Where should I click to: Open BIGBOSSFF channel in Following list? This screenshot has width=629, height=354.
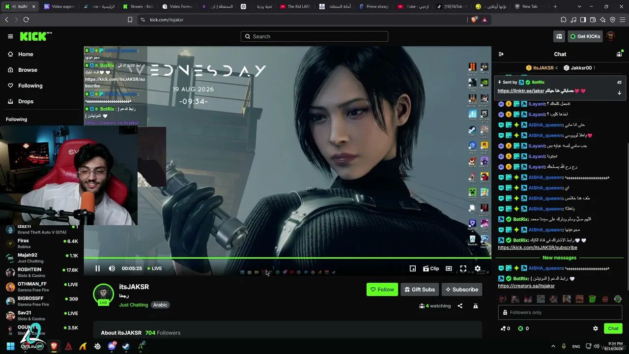(x=42, y=301)
